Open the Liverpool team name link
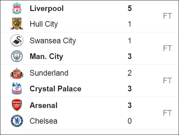Image resolution: width=179 pixels, height=135 pixels. tap(47, 8)
